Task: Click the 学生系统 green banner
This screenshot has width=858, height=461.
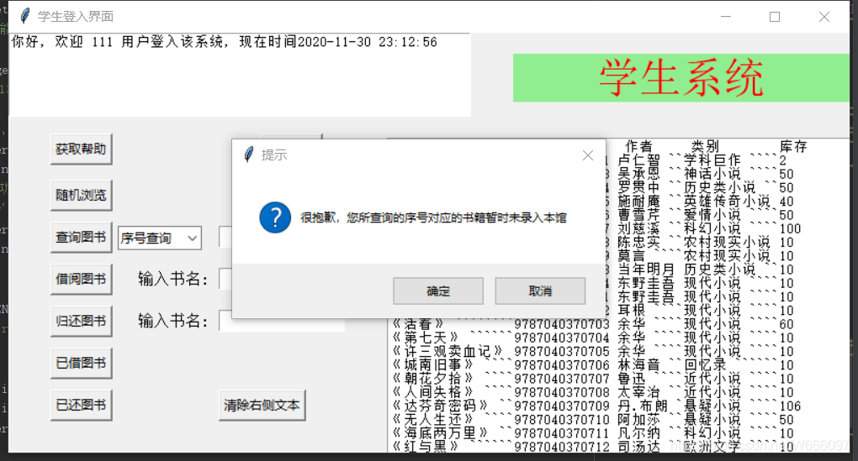Action: point(681,77)
